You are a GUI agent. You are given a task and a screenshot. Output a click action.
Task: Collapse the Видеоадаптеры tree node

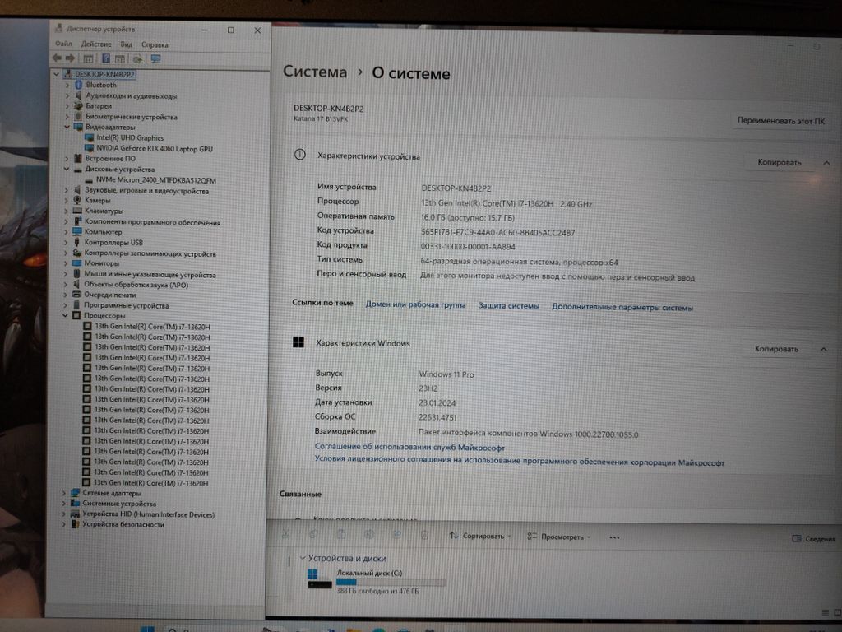click(67, 128)
